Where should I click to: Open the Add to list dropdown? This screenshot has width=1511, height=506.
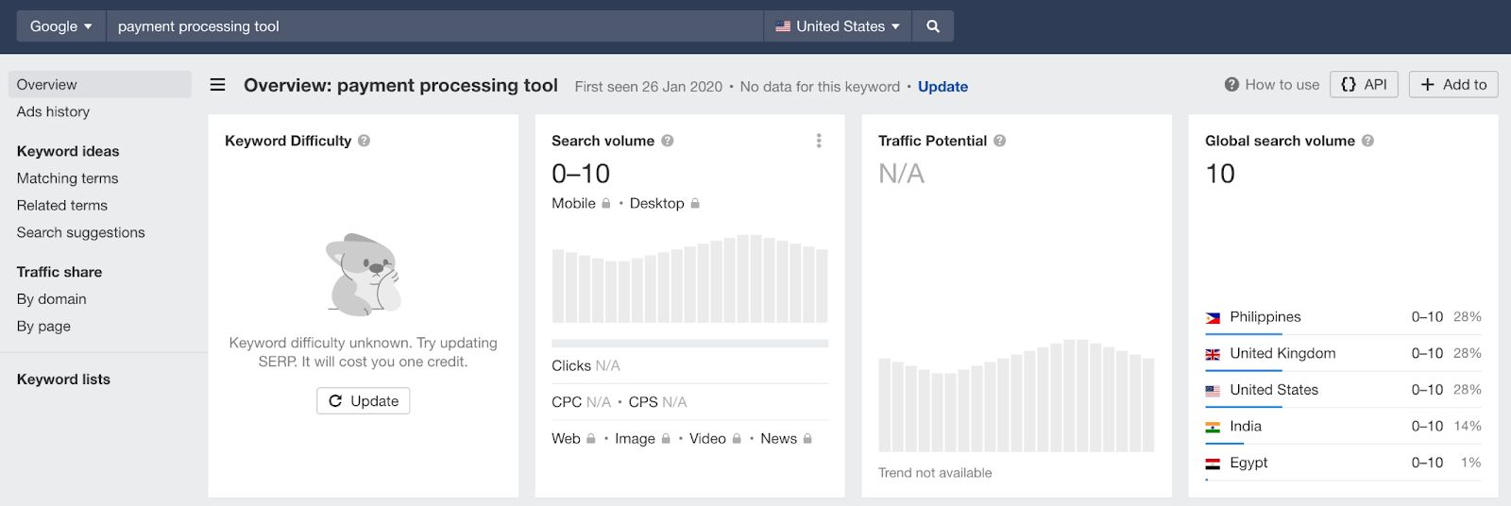pos(1453,85)
